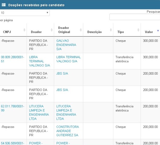The image size is (160, 145).
Task: Click the Doador Original header text
Action: [x=64, y=30]
